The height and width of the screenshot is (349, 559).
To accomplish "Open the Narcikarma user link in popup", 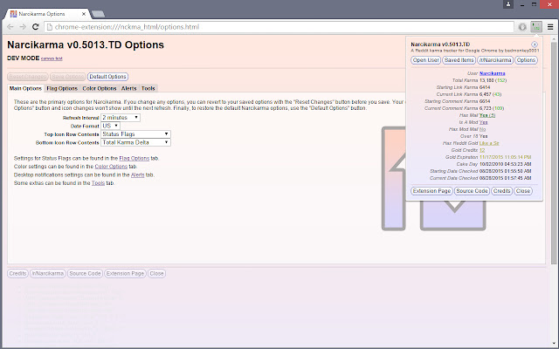I will tap(493, 73).
